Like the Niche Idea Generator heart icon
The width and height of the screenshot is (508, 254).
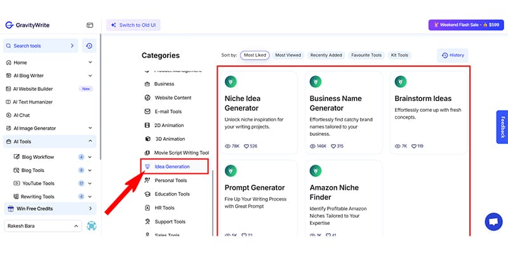(x=246, y=146)
